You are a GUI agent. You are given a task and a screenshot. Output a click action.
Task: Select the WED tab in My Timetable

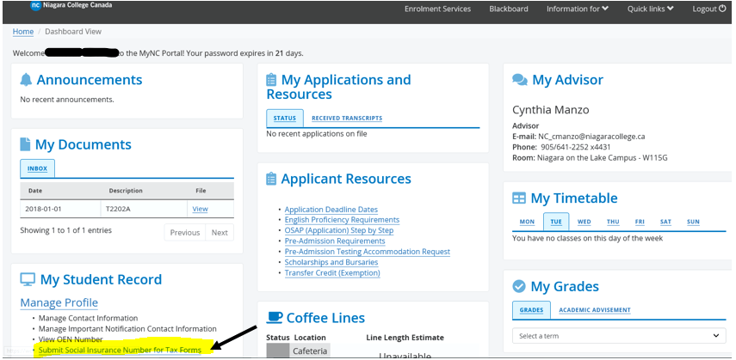(584, 222)
